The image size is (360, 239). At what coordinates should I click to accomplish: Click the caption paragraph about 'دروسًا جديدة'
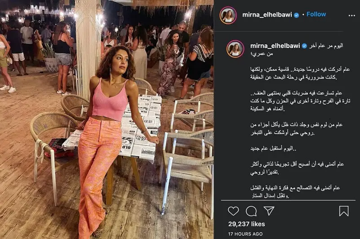pos(300,73)
